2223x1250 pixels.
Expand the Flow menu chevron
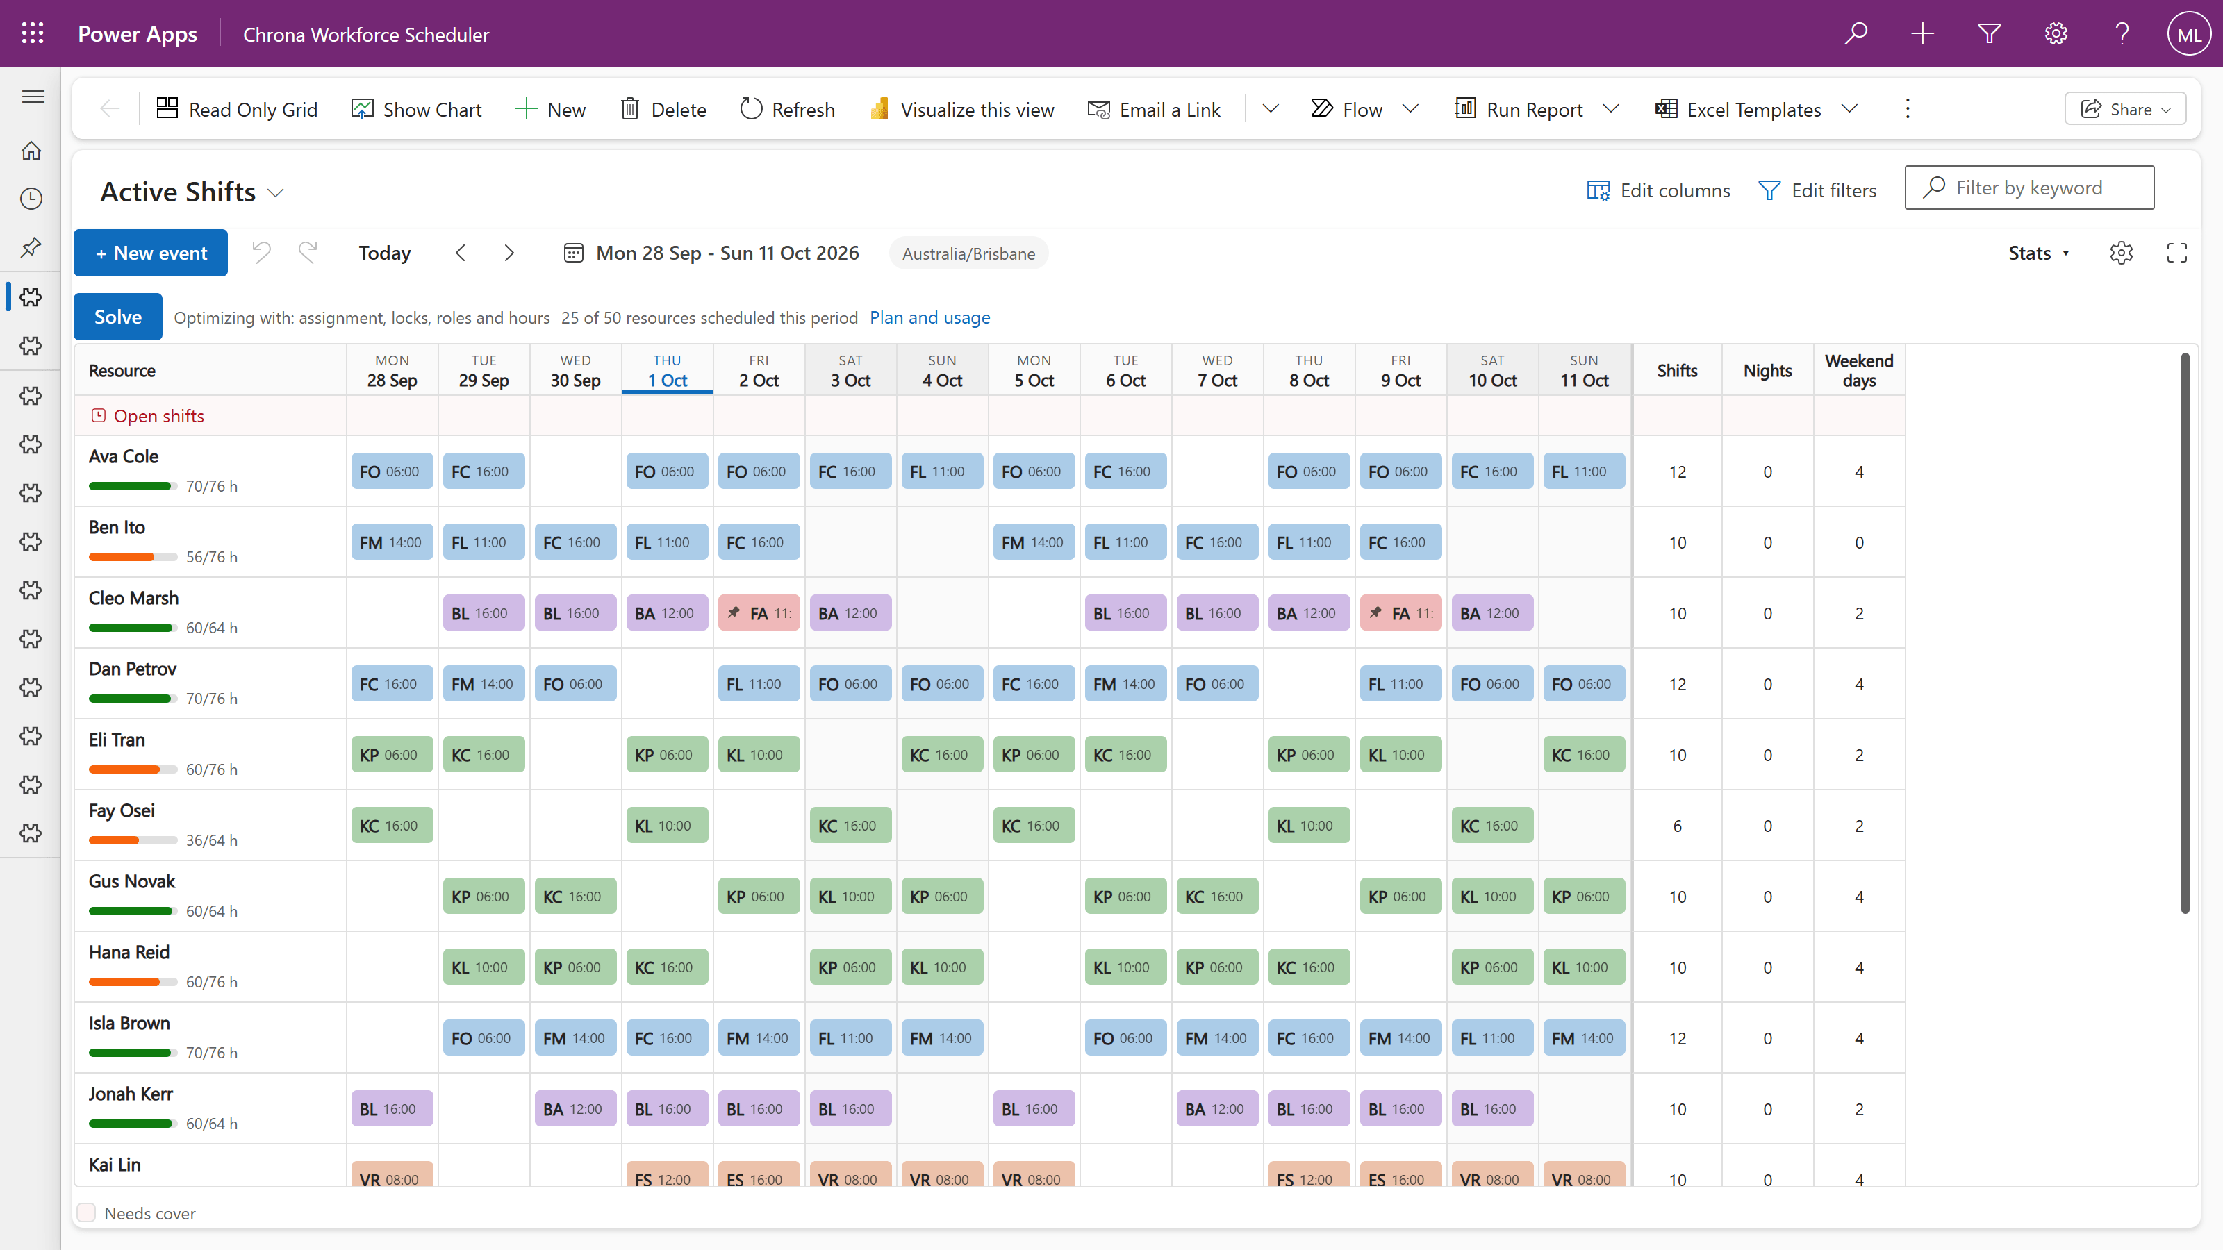(1410, 109)
